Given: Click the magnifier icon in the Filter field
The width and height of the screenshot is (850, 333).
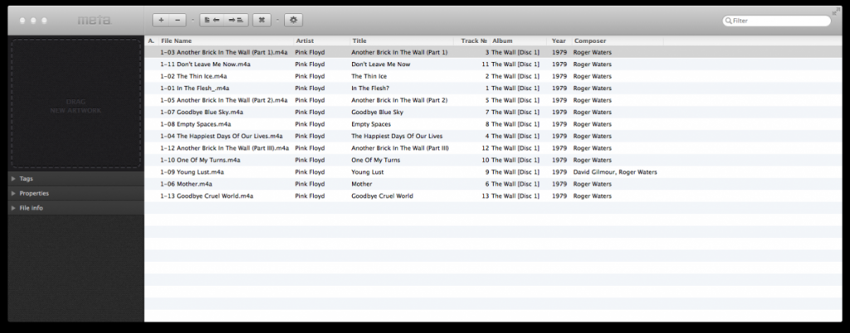Looking at the screenshot, I should (728, 20).
